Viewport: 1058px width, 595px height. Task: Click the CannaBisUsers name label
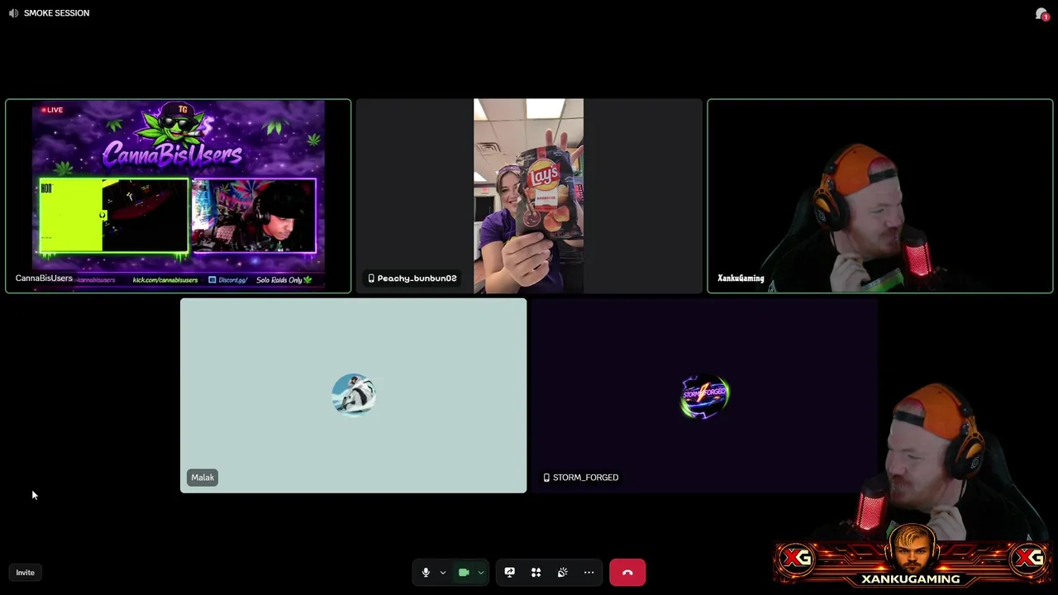[44, 278]
